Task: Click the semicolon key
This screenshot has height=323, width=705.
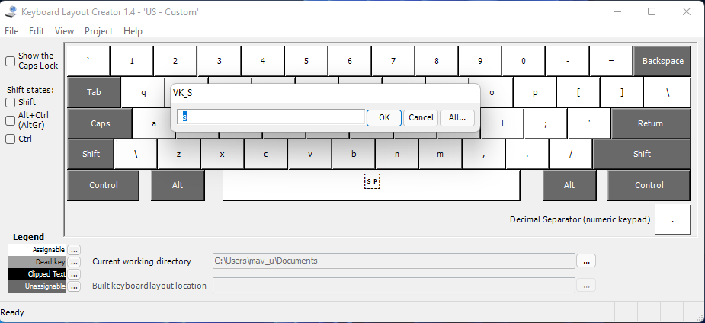Action: coord(546,123)
